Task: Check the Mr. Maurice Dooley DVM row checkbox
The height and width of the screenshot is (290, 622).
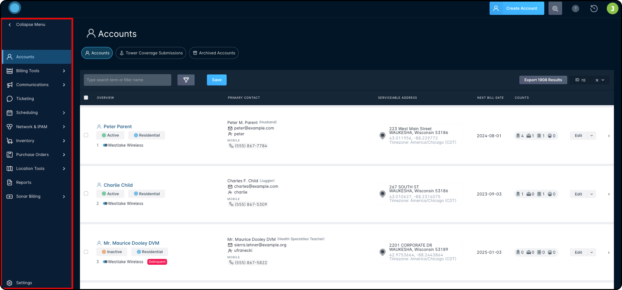Action: coord(86,252)
